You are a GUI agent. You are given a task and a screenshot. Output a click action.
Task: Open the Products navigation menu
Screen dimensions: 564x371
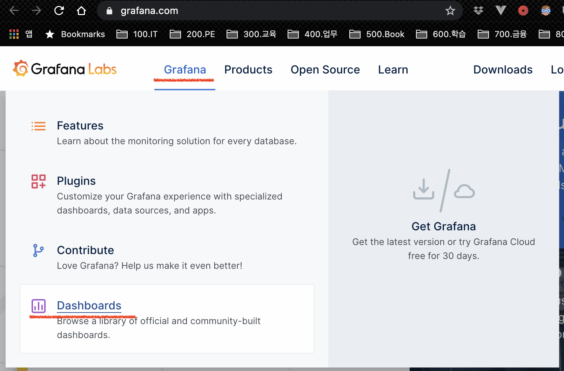pos(248,70)
